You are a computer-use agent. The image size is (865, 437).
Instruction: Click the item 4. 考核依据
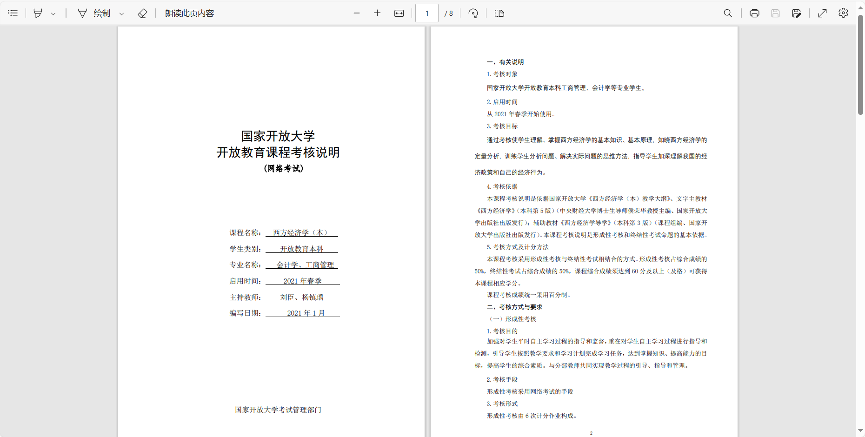(x=502, y=186)
